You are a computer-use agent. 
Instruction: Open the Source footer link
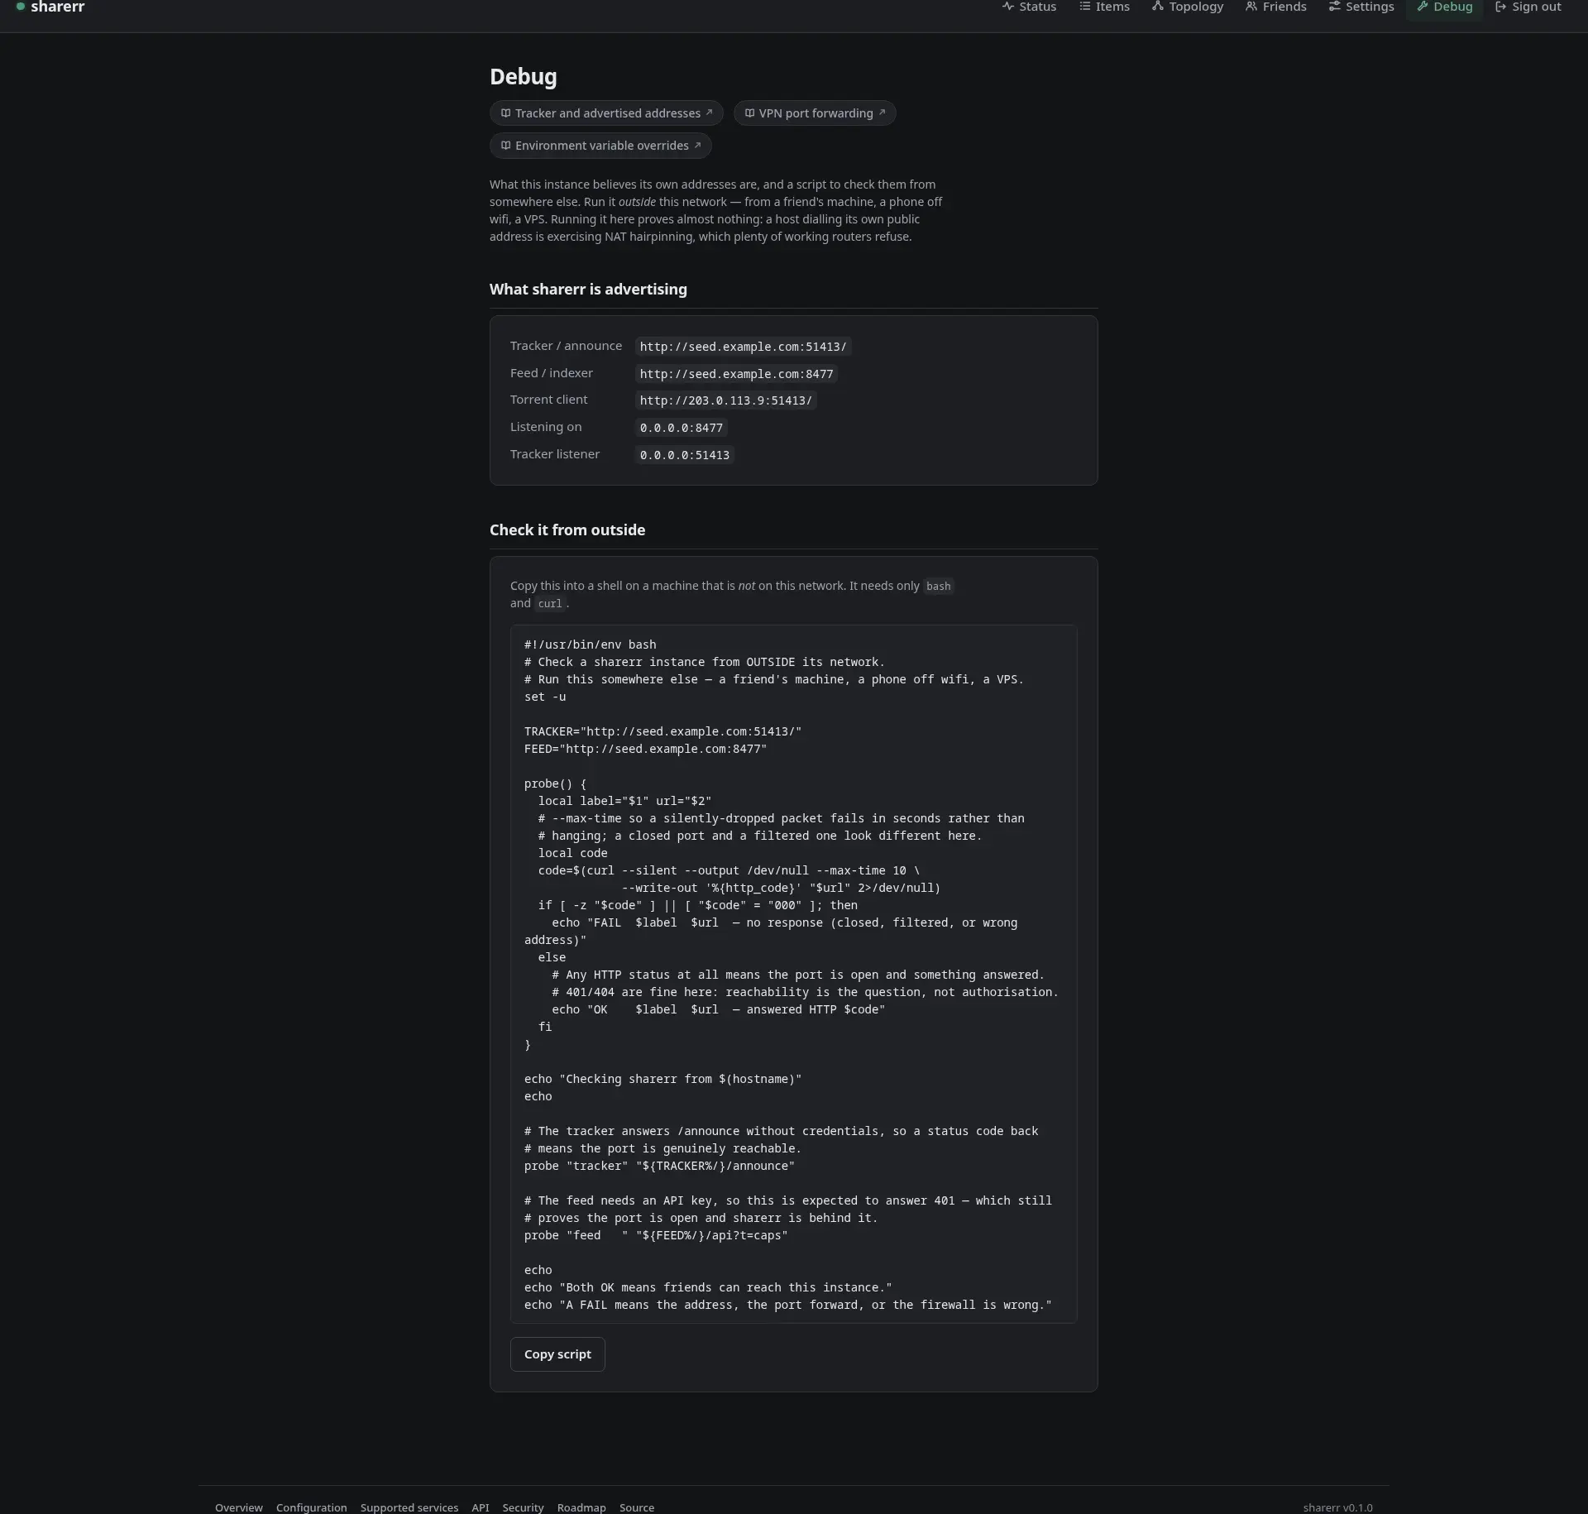[x=636, y=1507]
